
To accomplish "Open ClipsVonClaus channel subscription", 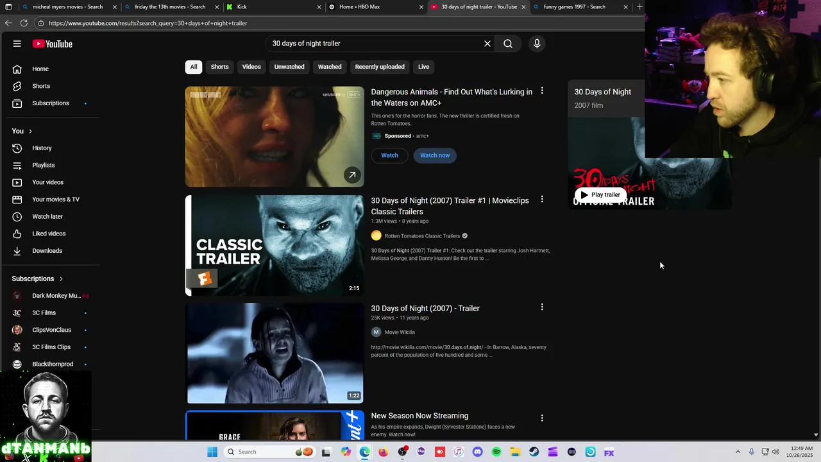I will pyautogui.click(x=50, y=330).
